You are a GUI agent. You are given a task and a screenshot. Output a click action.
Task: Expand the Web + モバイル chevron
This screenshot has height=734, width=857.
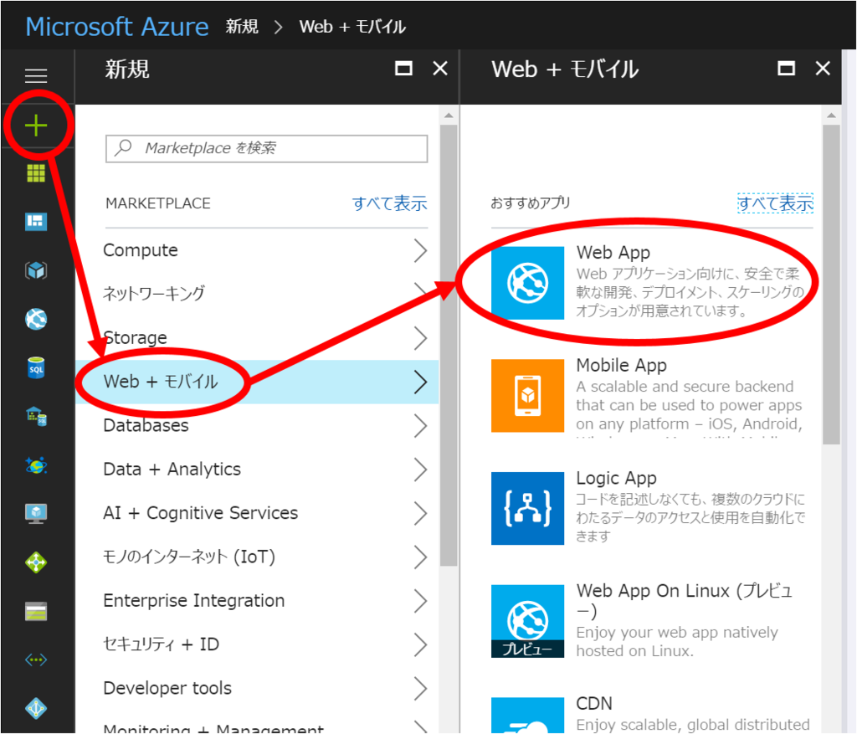pyautogui.click(x=420, y=382)
